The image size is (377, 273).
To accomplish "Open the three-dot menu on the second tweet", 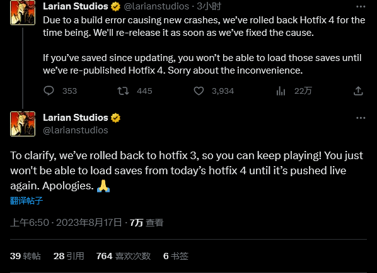I will tap(361, 118).
